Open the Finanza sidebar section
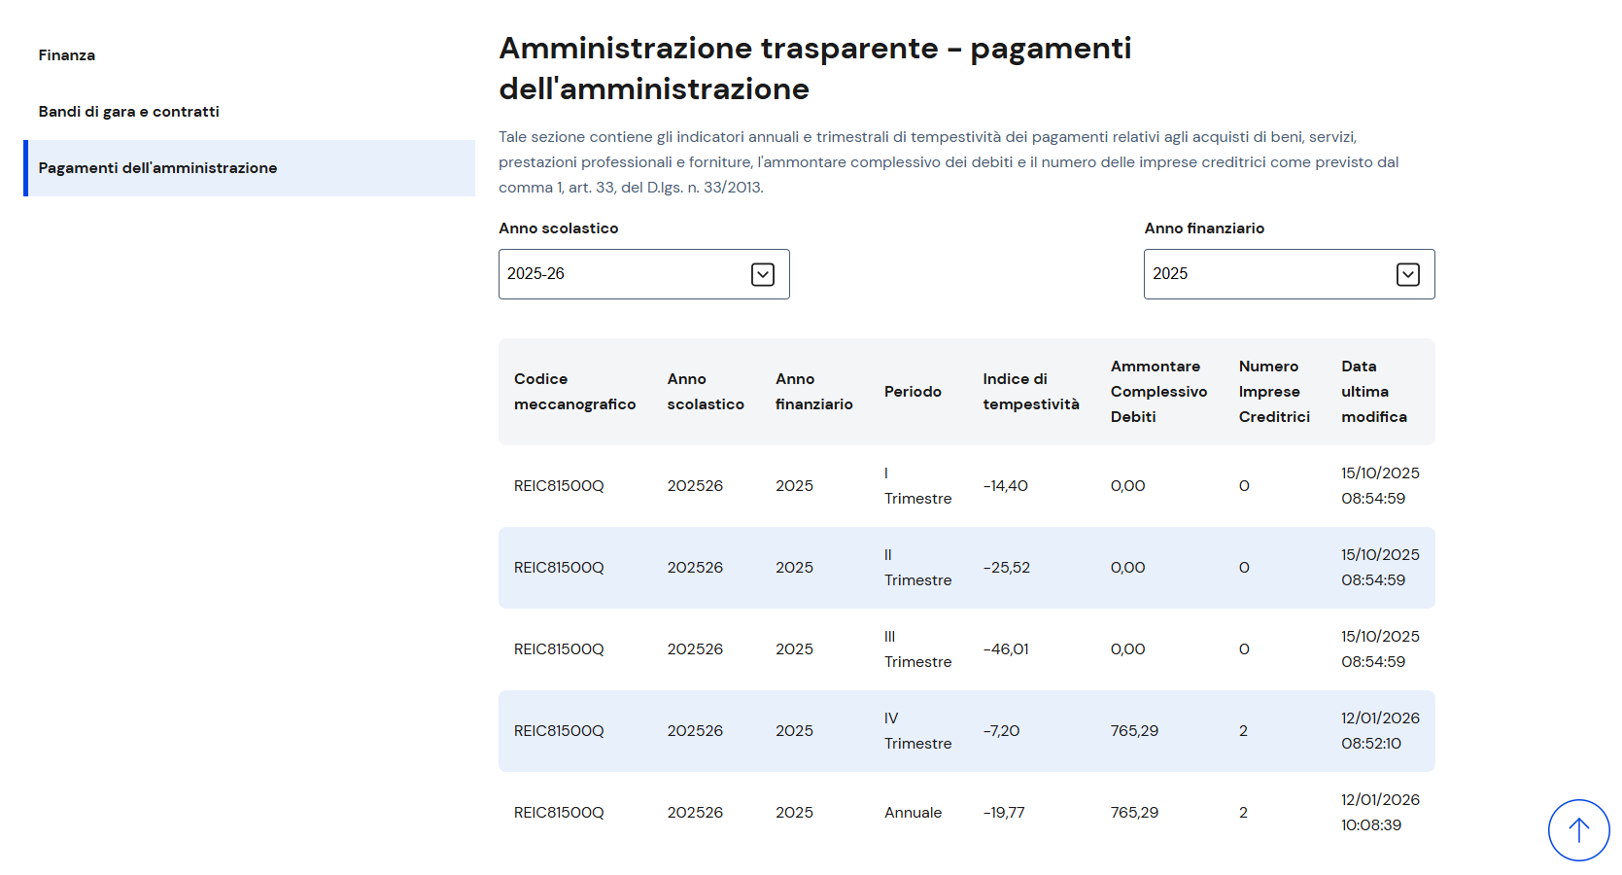This screenshot has width=1622, height=875. coord(67,55)
